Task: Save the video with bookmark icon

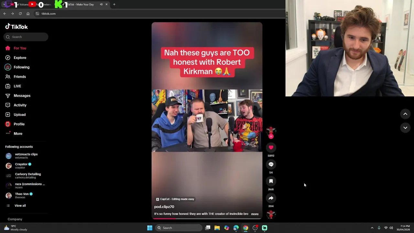Action: point(271,181)
